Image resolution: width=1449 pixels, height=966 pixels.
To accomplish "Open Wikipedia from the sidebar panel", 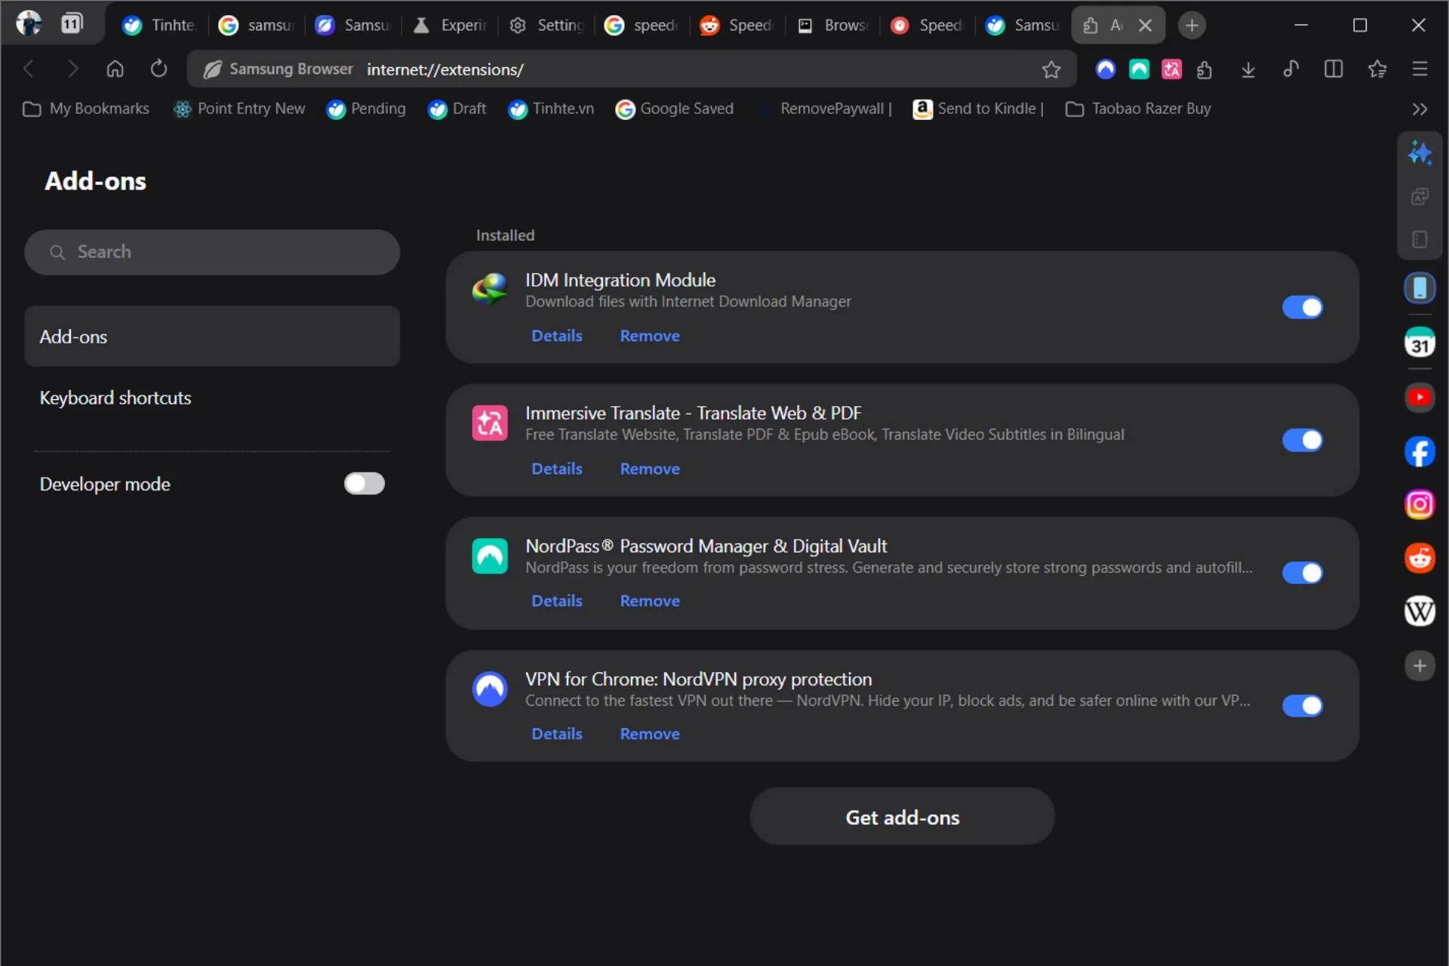I will [x=1420, y=611].
